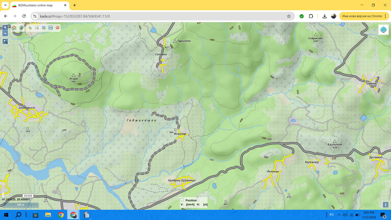Save drawing with the floppy disk icon
Screen dimensions: 391x220
point(51,28)
